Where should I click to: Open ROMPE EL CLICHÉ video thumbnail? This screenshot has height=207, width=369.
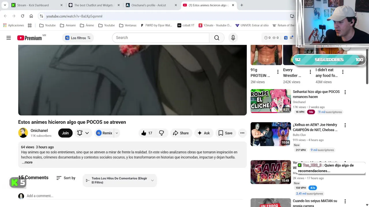pos(271,101)
